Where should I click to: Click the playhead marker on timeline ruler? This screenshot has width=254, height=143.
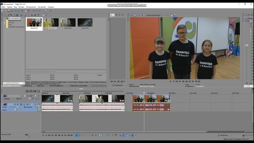144,93
